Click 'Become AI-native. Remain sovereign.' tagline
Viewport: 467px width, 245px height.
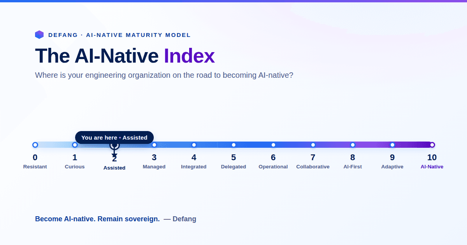tap(97, 219)
